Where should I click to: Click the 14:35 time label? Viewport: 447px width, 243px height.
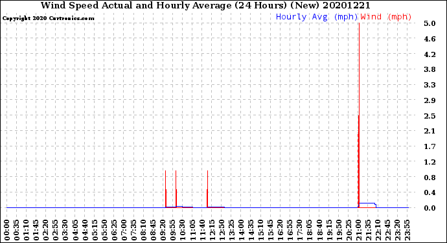click(251, 230)
